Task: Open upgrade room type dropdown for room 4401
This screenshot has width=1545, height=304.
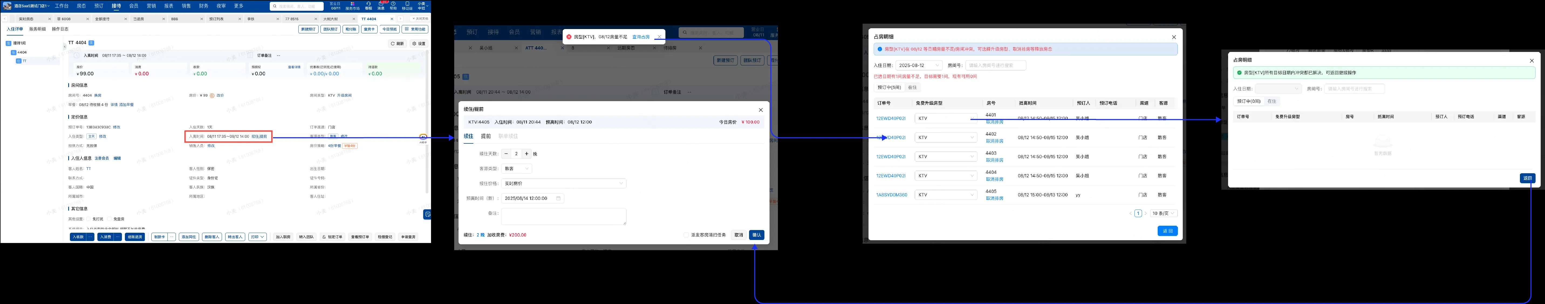Action: click(946, 118)
